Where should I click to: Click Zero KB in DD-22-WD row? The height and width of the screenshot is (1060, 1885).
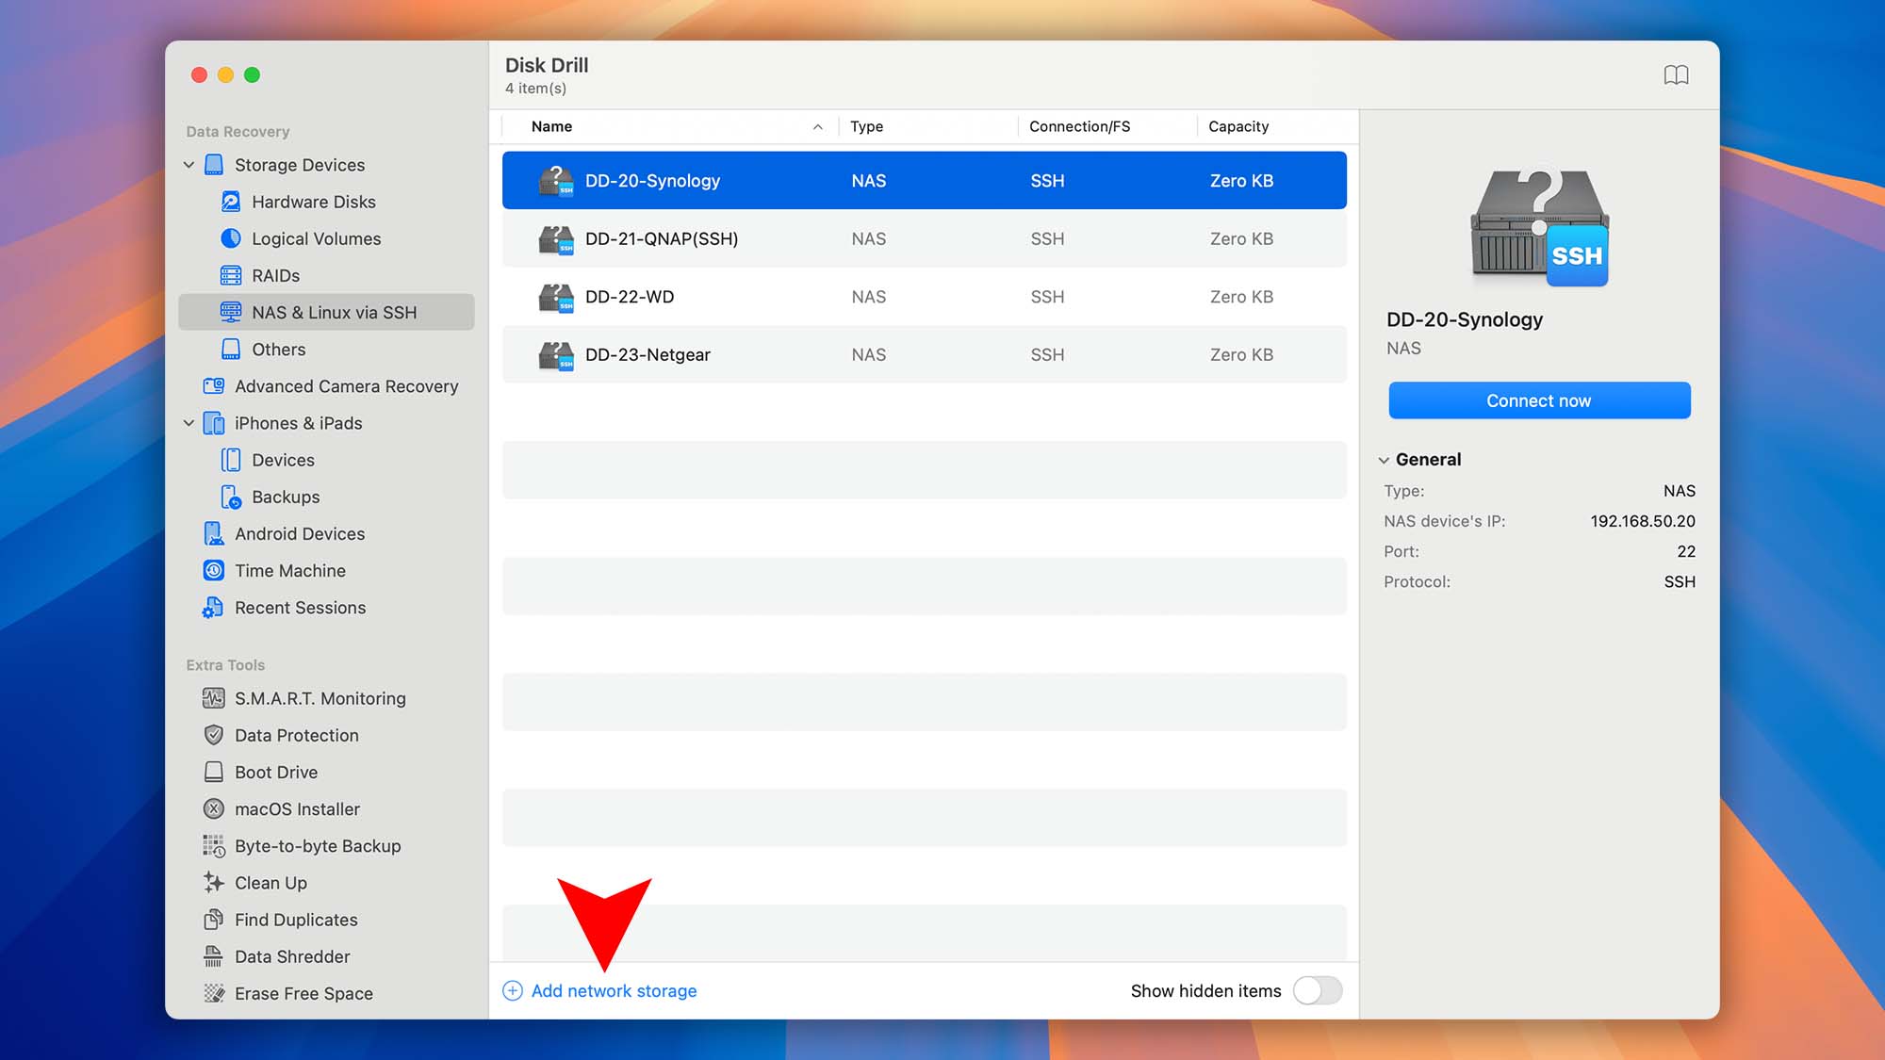coord(1241,297)
